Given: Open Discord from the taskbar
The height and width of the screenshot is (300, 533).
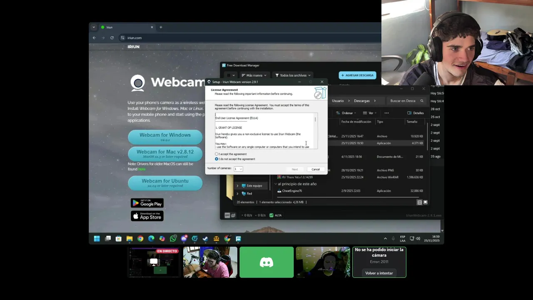Looking at the screenshot, I should coord(184,239).
